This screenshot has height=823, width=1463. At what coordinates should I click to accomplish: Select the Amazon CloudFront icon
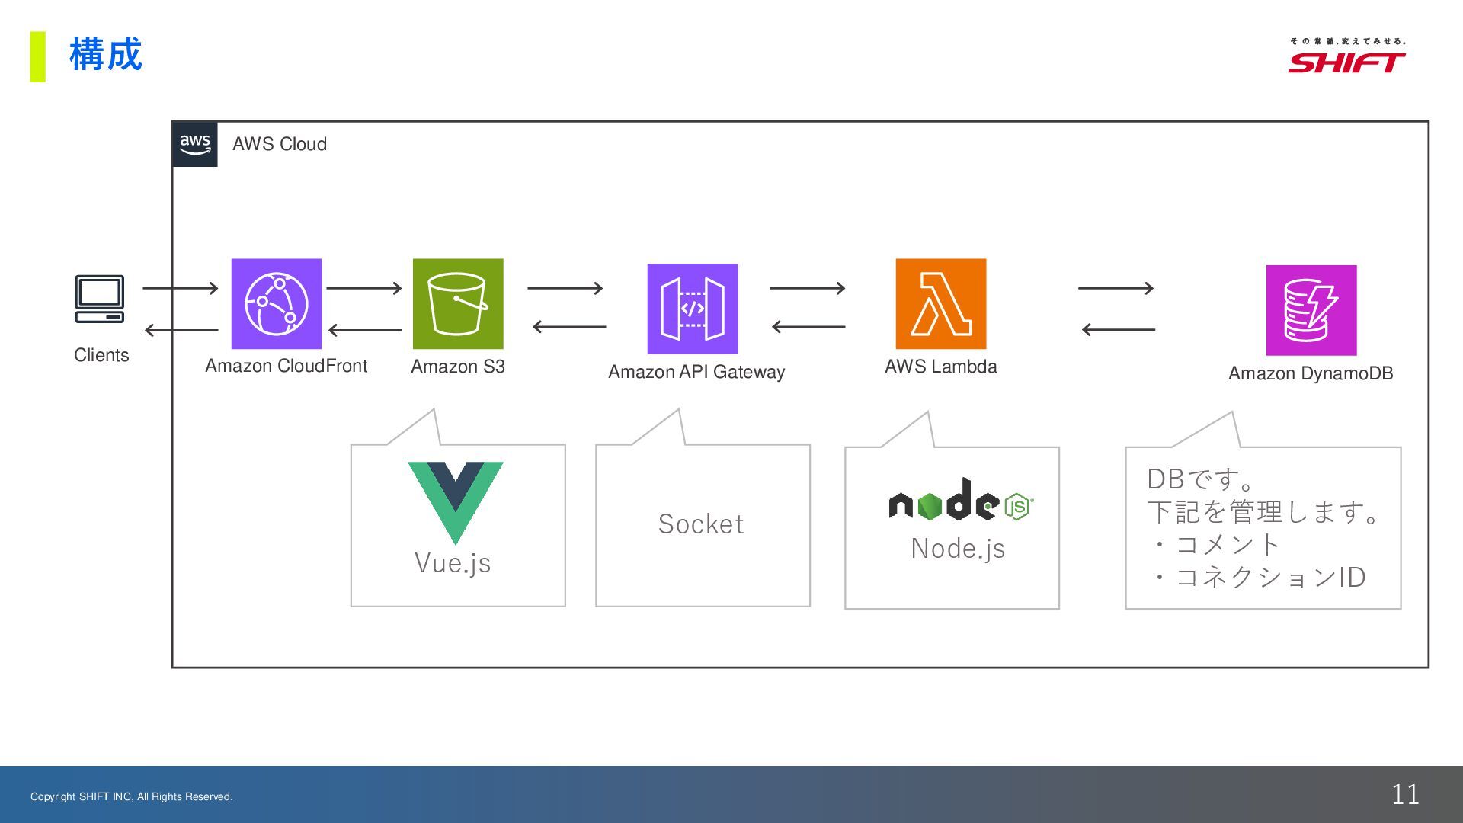276,303
